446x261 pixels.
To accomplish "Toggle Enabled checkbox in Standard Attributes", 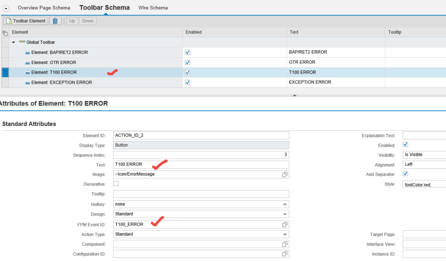I will 405,145.
